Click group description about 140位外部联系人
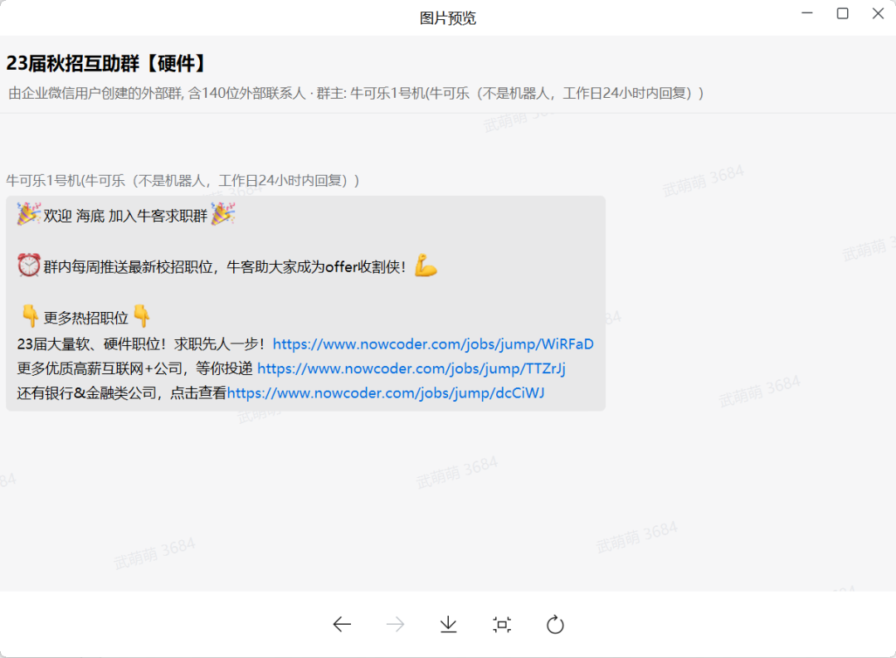This screenshot has width=896, height=658. 355,93
